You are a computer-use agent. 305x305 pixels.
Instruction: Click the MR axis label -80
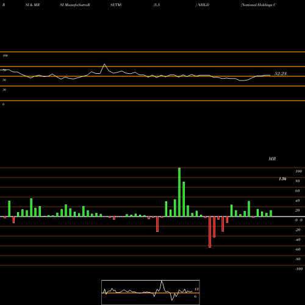(298, 259)
